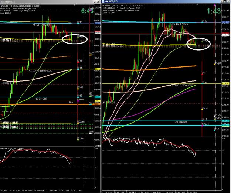231x193 pixels.
Task: Select the 1:43 candle timer in M5 chart
Action: [x=214, y=11]
